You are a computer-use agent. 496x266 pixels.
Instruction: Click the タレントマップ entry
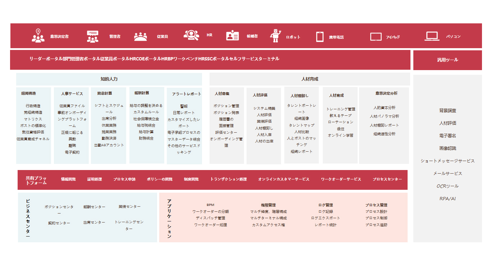(x=302, y=125)
